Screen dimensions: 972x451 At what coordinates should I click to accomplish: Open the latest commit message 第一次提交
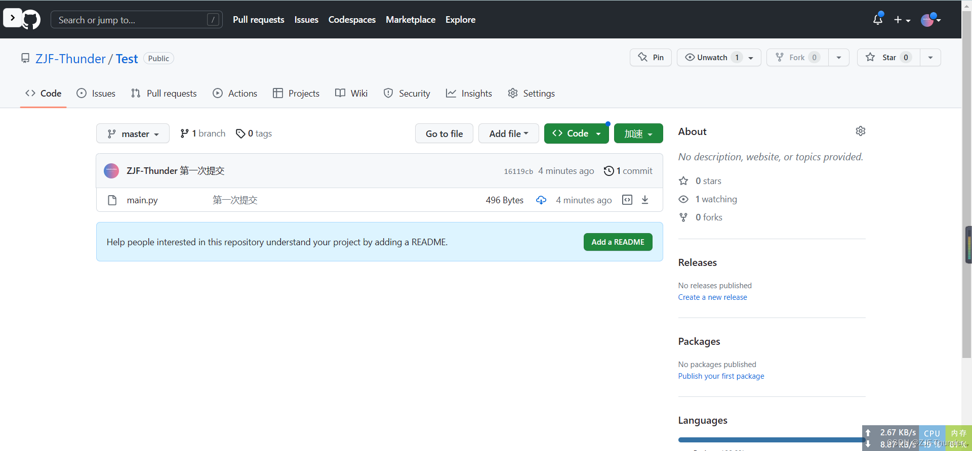coord(202,171)
